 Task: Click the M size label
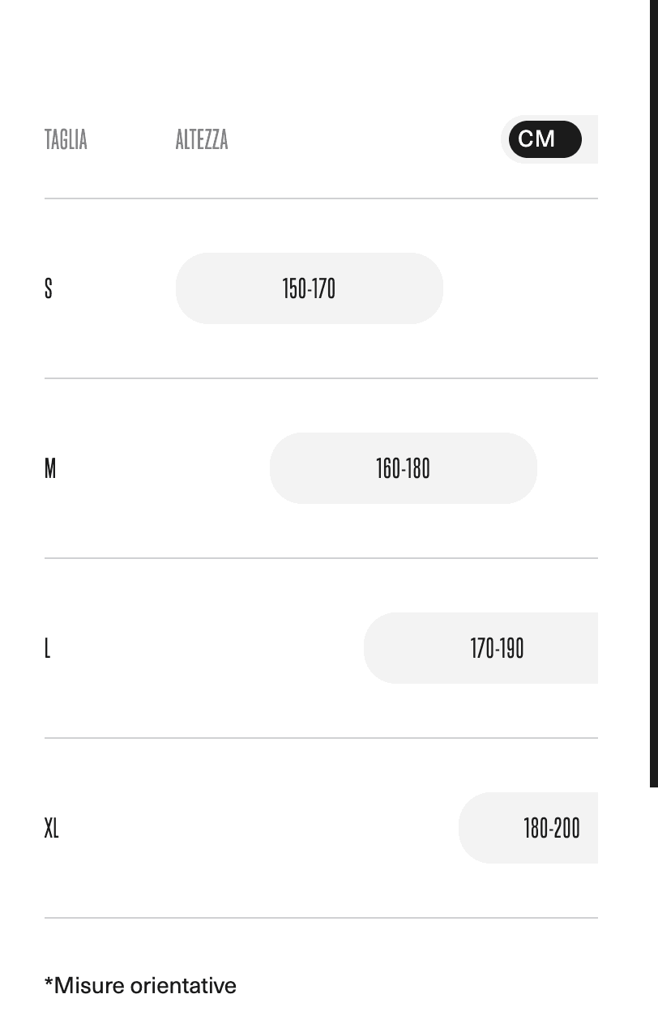[x=50, y=468]
